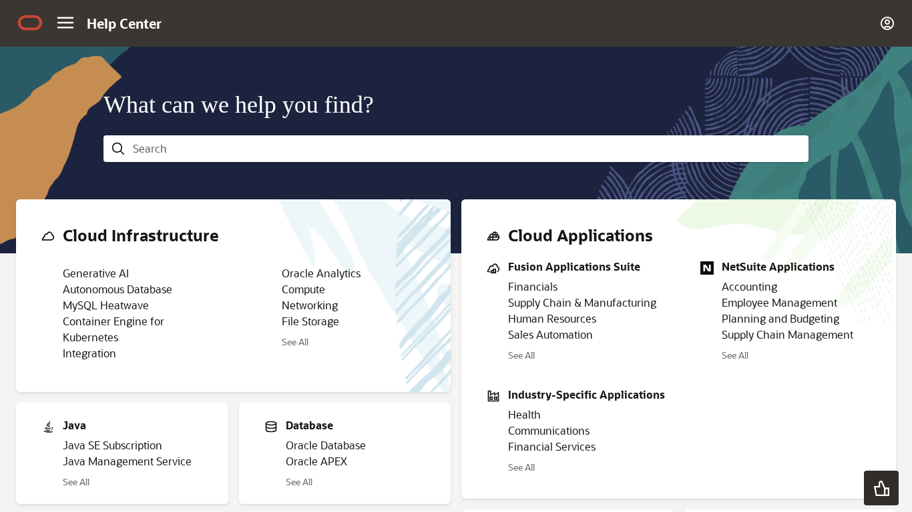912x512 pixels.
Task: Open the Health link
Action: pyautogui.click(x=524, y=415)
